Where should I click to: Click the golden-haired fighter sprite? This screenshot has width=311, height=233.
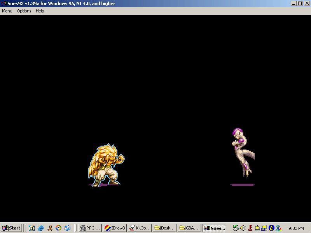[106, 165]
